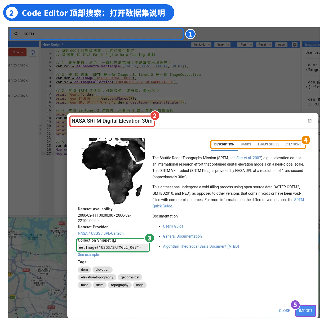
Task: Select the ee.Image snippet text field
Action: pyautogui.click(x=113, y=247)
